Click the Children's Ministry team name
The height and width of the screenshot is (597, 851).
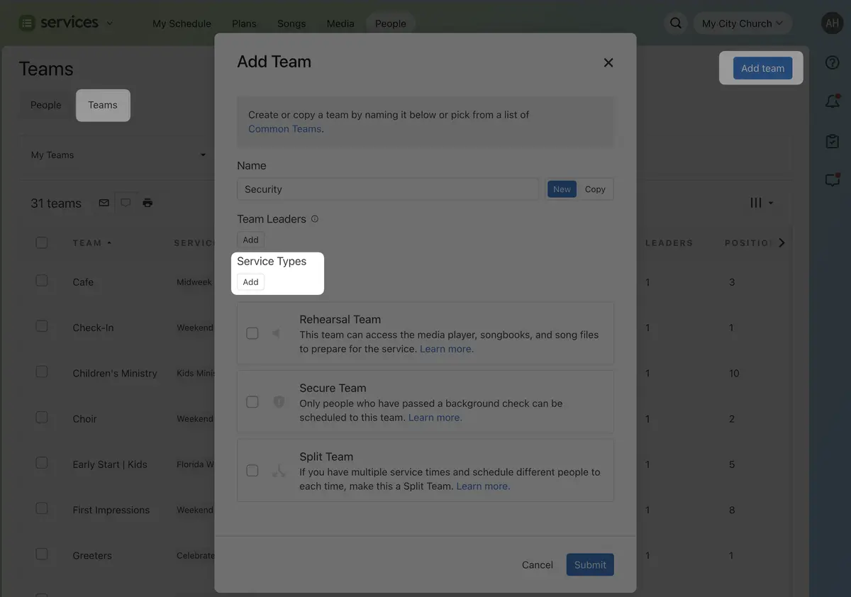coord(115,373)
